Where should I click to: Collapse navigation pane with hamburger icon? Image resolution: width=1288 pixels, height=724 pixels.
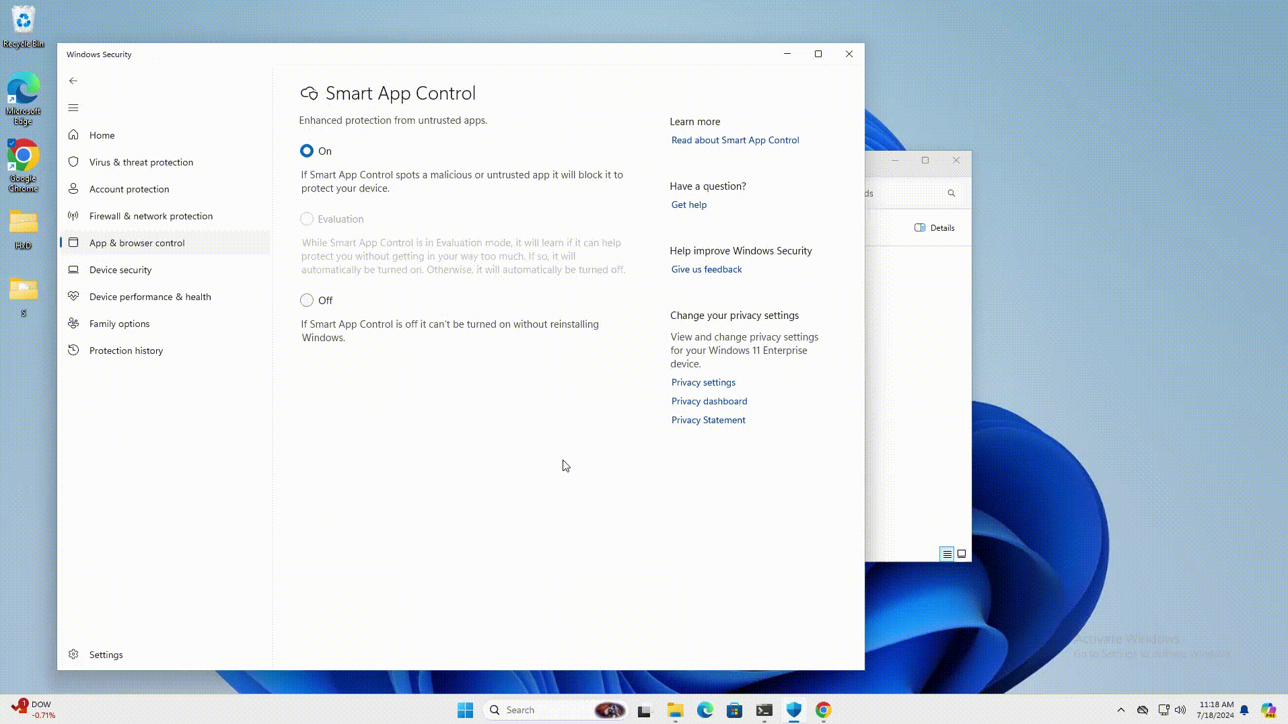click(73, 108)
